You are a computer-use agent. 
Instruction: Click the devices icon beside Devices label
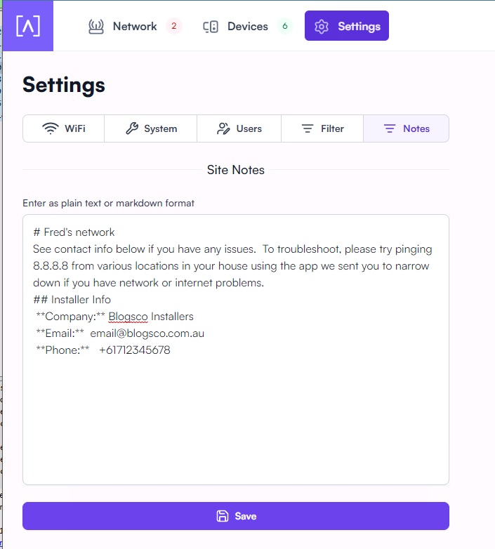(211, 27)
